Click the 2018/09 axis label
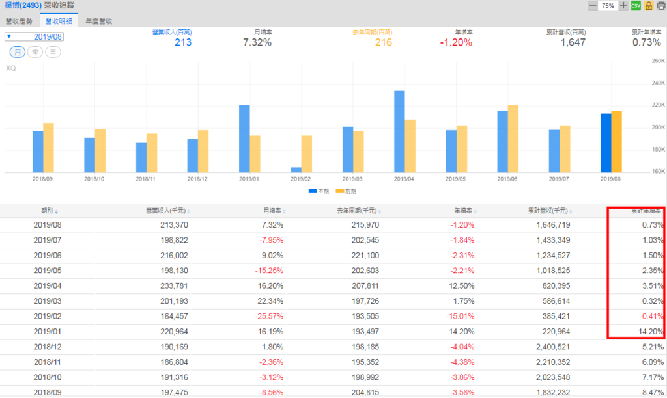Image resolution: width=667 pixels, height=398 pixels. click(x=42, y=179)
